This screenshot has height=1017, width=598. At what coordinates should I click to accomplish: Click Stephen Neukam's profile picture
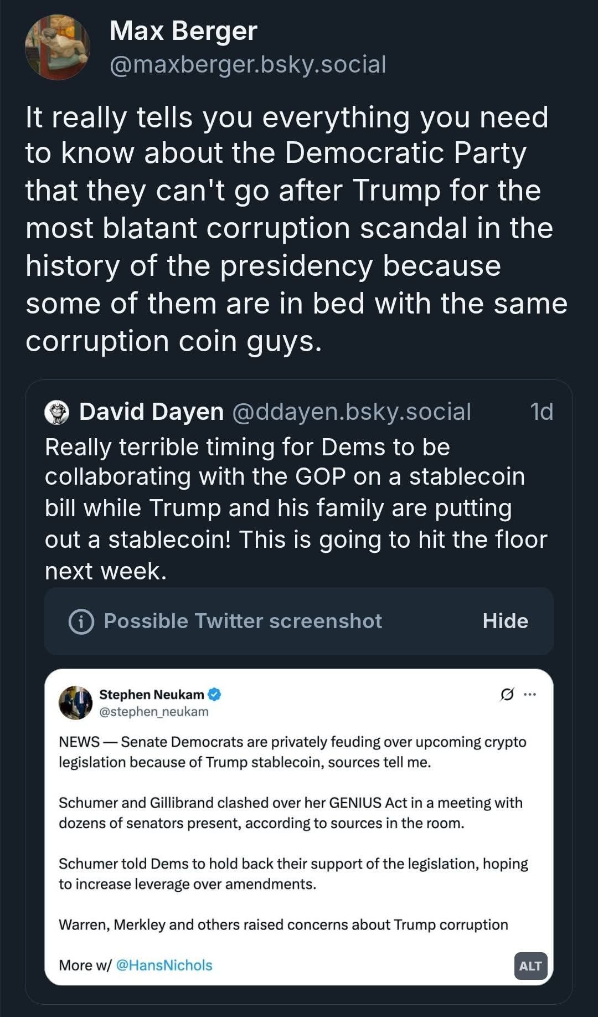75,702
